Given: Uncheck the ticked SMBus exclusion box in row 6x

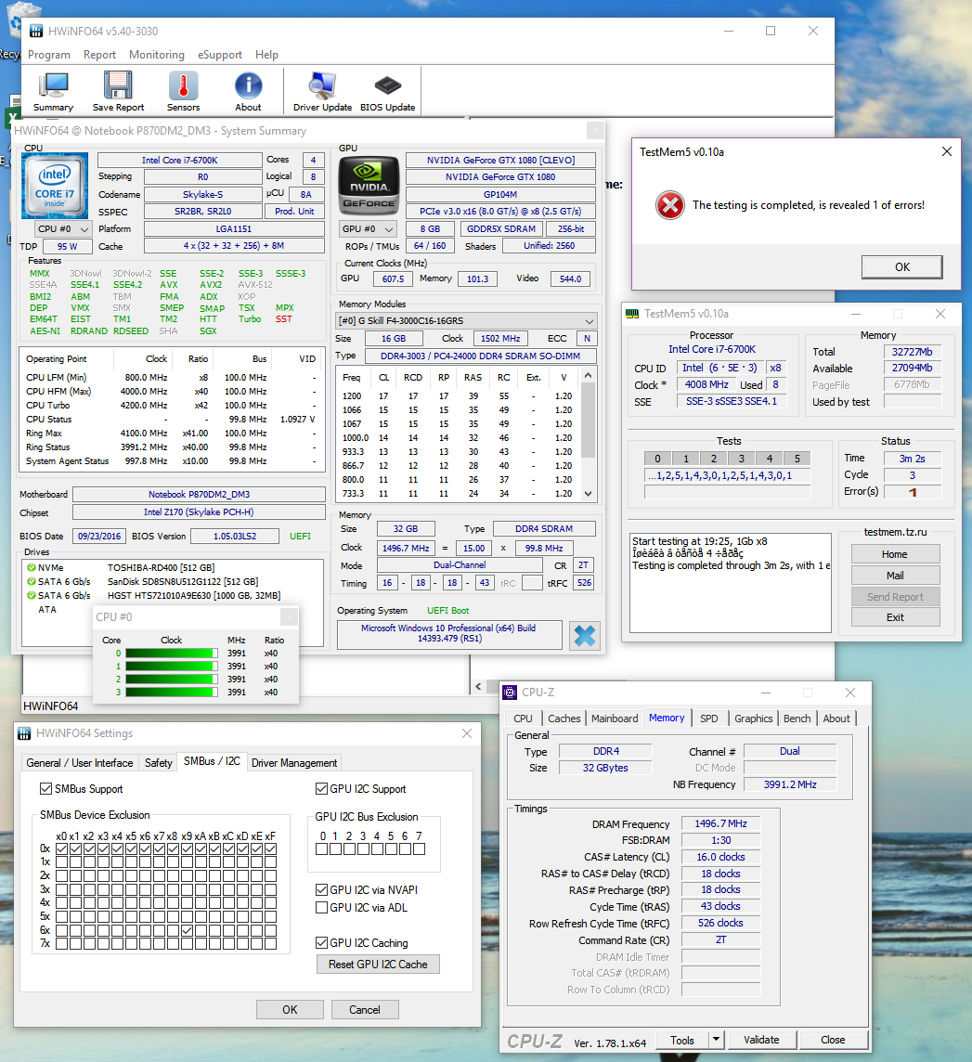Looking at the screenshot, I should 187,930.
